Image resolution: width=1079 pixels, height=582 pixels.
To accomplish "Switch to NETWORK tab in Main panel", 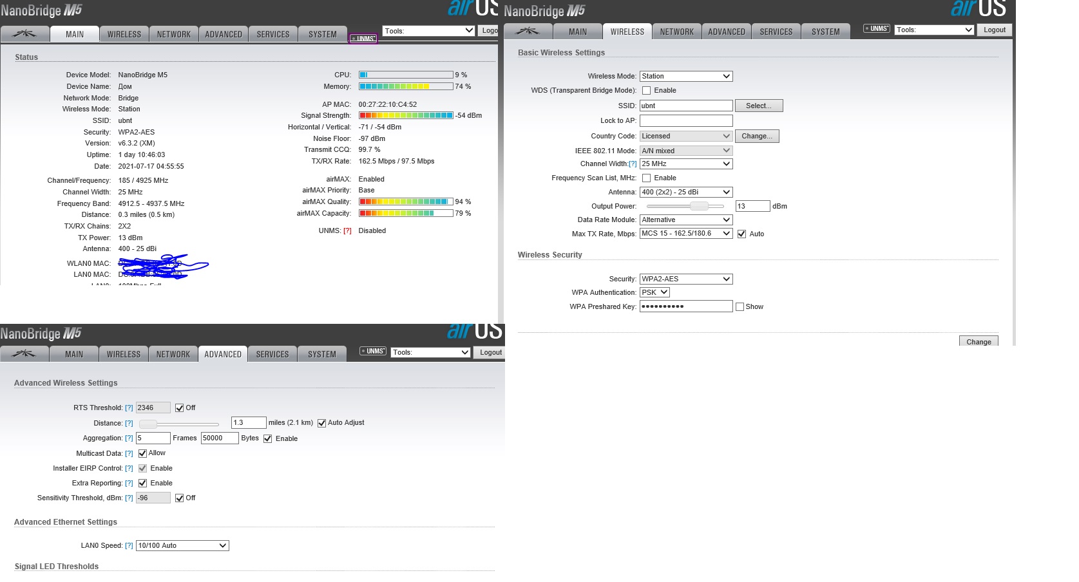I will click(x=174, y=34).
